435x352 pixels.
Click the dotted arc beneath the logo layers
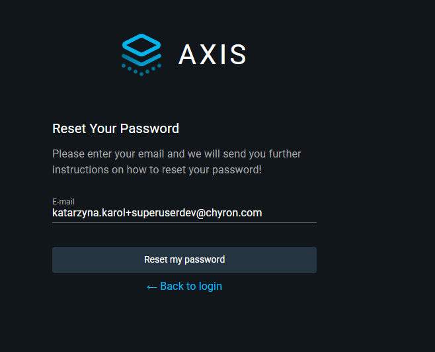click(x=141, y=70)
